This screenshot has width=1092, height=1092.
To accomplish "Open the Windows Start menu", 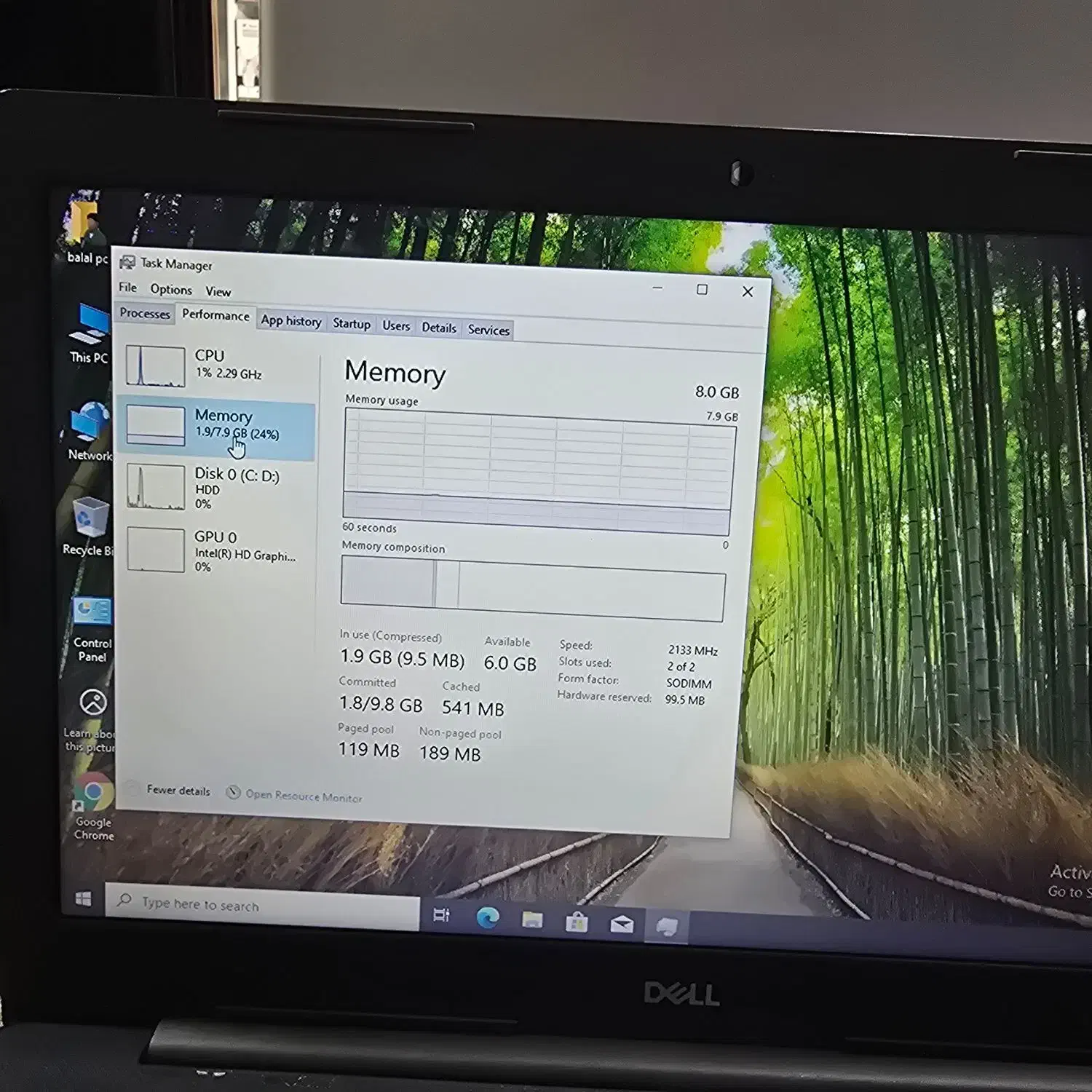I will click(x=84, y=899).
